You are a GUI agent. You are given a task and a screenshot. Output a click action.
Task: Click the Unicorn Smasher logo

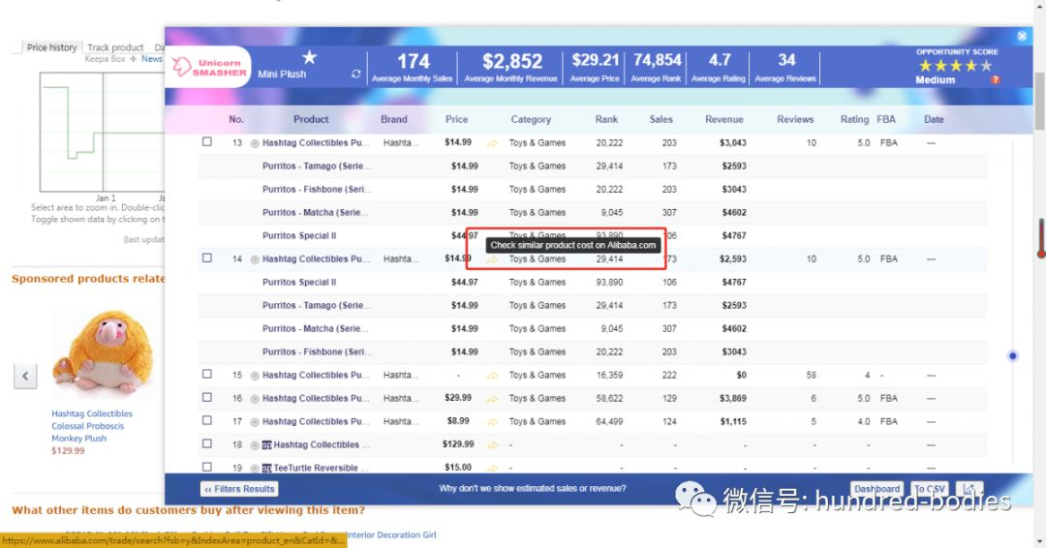tap(209, 67)
